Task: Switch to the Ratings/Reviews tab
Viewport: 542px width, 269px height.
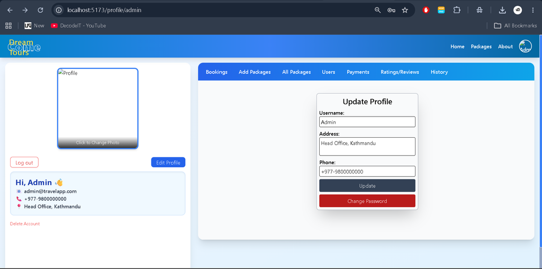Action: click(x=400, y=72)
